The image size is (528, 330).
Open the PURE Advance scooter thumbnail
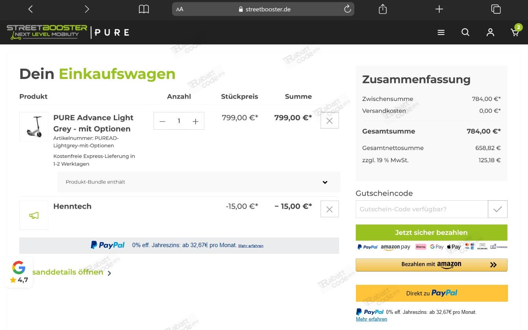[34, 126]
